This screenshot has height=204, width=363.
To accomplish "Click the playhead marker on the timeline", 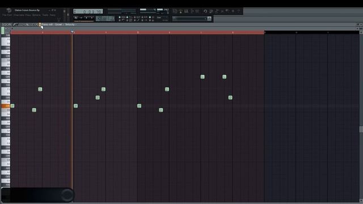I will point(72,32).
